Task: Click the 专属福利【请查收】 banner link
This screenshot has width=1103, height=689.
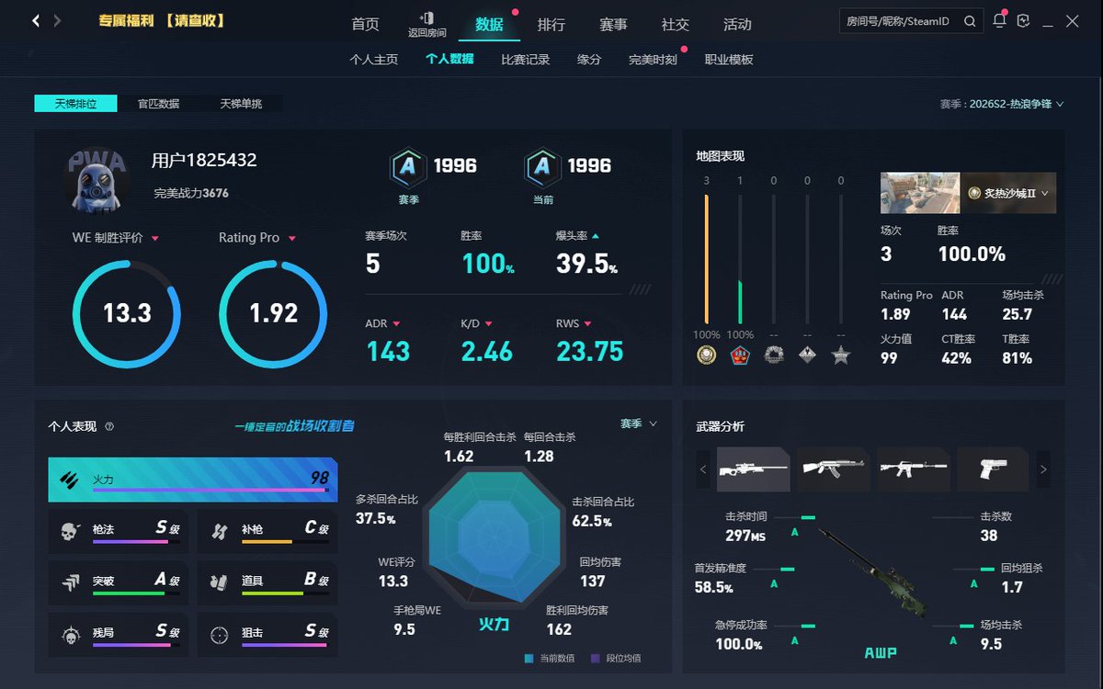Action: point(162,20)
